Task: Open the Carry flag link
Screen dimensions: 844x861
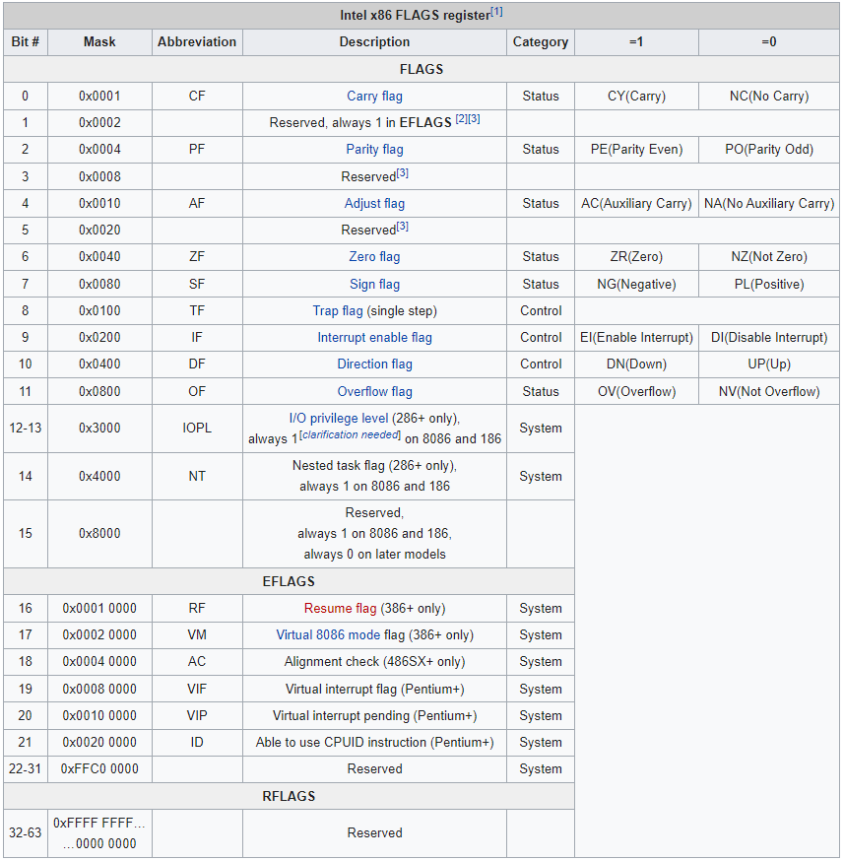Action: coord(374,97)
